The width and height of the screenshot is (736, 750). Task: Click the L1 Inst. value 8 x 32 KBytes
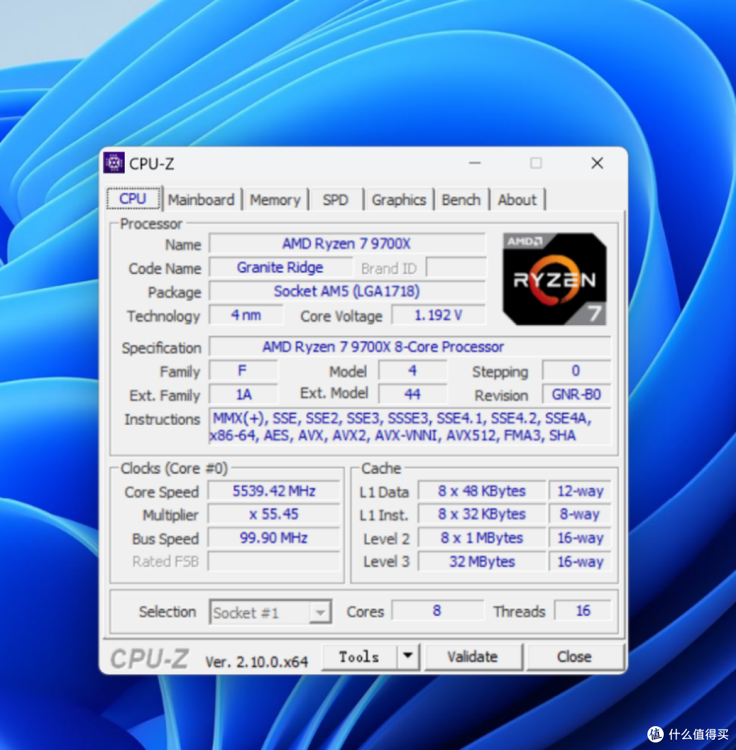pos(481,514)
